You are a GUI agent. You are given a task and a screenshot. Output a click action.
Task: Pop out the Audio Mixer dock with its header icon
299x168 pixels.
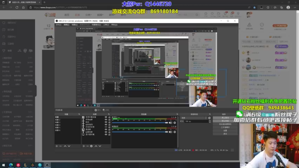tap(177, 114)
